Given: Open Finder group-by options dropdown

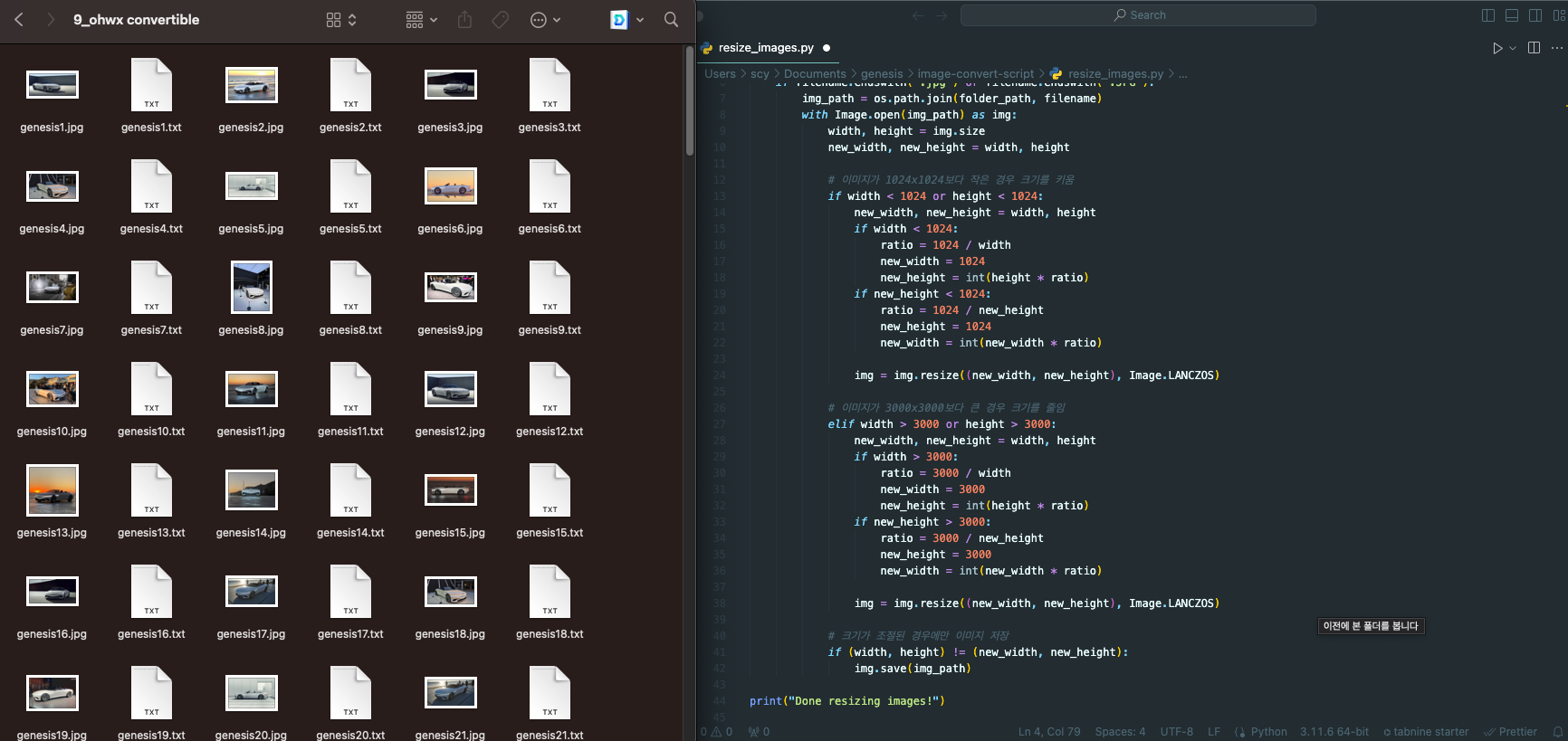Looking at the screenshot, I should (422, 20).
